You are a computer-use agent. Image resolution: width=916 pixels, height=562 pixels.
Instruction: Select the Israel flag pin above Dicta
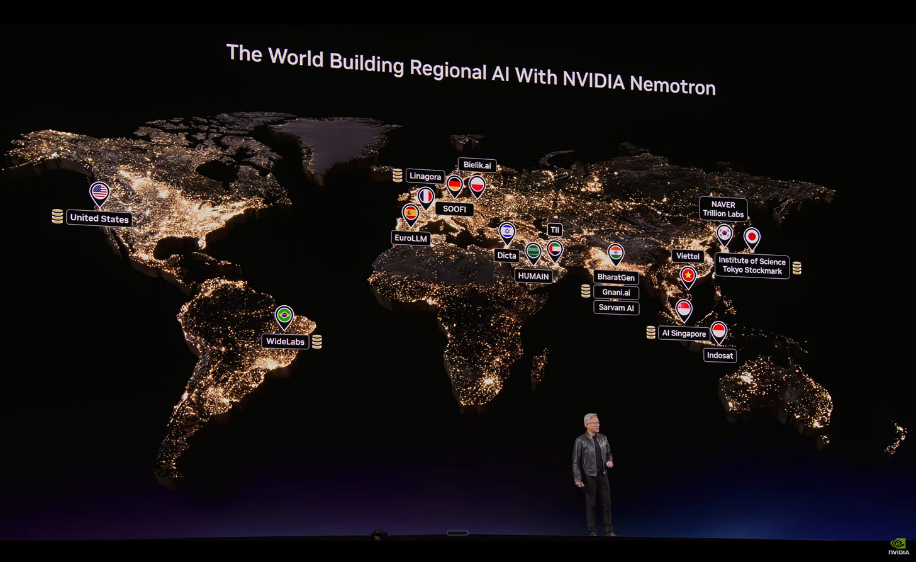point(507,233)
